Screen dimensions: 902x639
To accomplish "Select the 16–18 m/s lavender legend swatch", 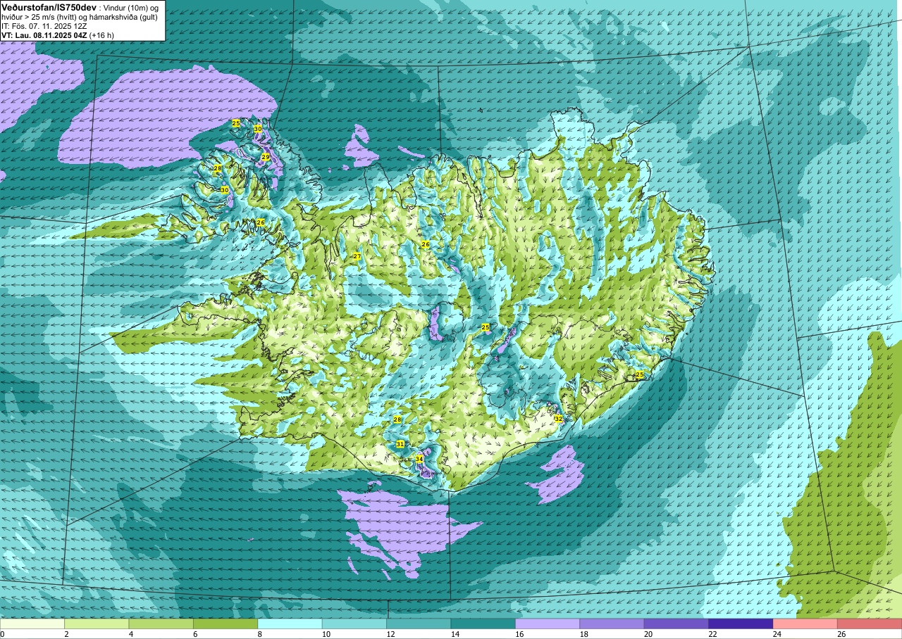I will (548, 624).
